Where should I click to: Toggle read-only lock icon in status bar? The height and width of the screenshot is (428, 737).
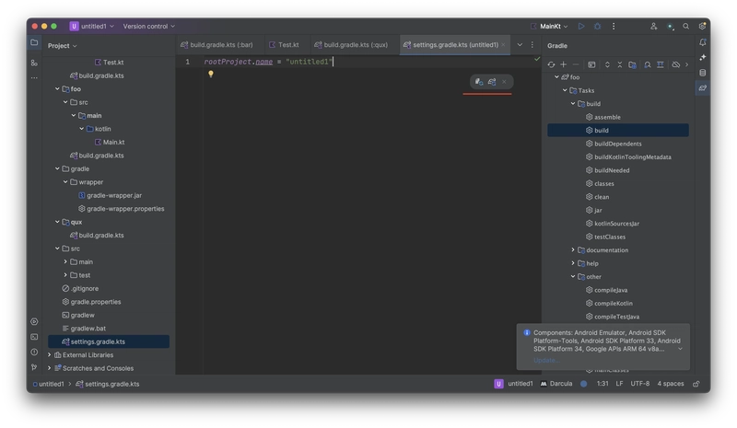(696, 384)
